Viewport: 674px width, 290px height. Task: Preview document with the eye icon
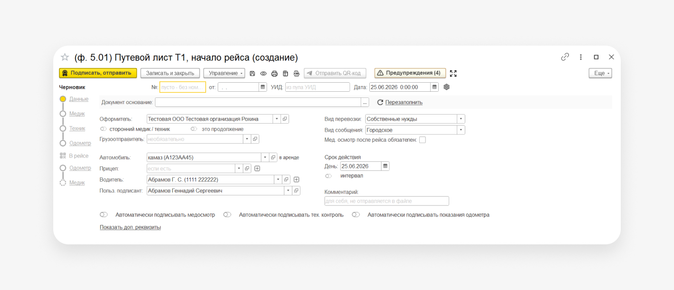[263, 73]
